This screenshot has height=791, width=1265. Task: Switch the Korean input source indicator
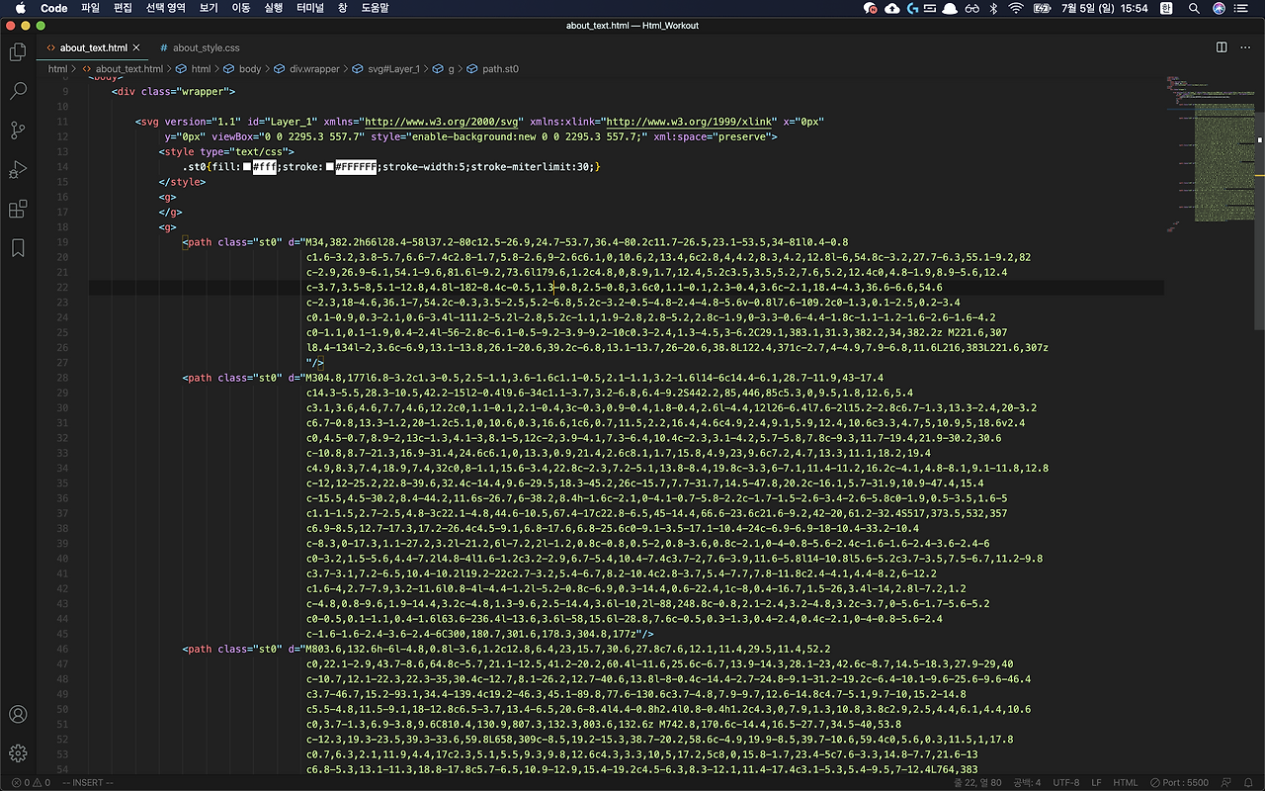pyautogui.click(x=1166, y=8)
